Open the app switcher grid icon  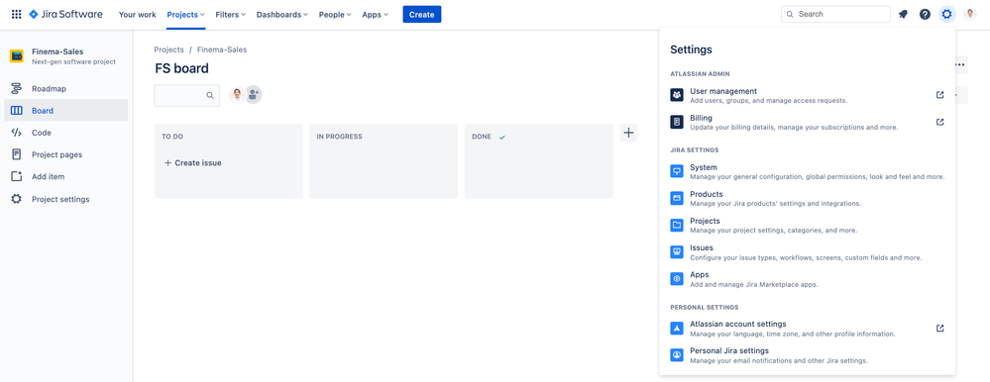[17, 15]
